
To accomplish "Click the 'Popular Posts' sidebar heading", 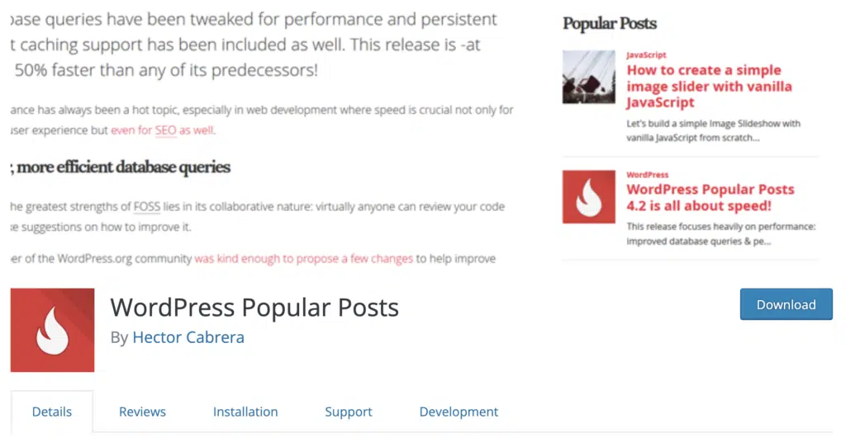I will pyautogui.click(x=610, y=24).
